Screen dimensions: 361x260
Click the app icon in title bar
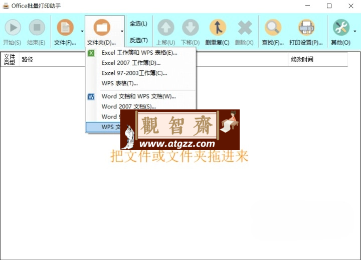[x=6, y=6]
